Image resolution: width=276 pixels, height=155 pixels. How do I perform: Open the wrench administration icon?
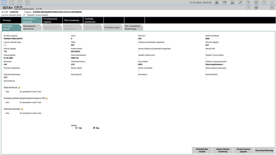click(240, 2)
